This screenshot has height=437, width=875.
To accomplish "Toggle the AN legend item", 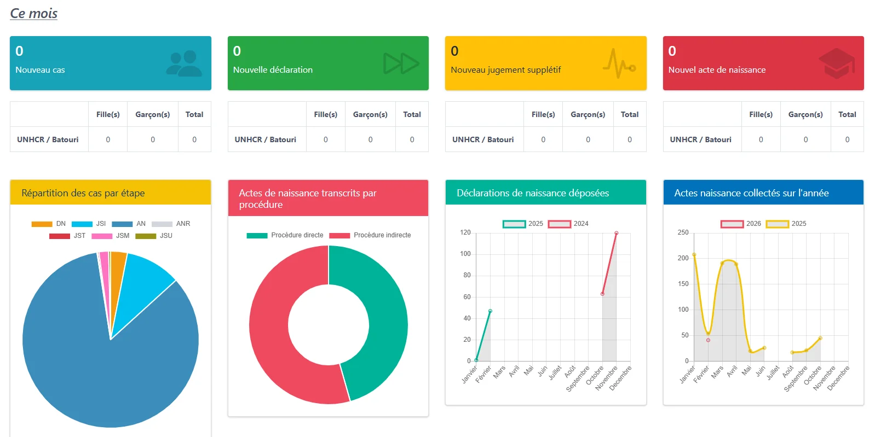I will pos(129,224).
